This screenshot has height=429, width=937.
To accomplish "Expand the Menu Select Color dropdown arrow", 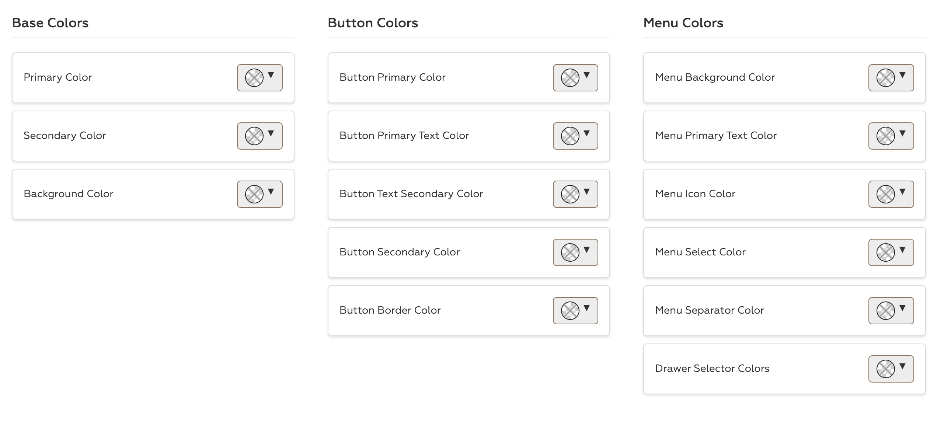I will (x=902, y=250).
